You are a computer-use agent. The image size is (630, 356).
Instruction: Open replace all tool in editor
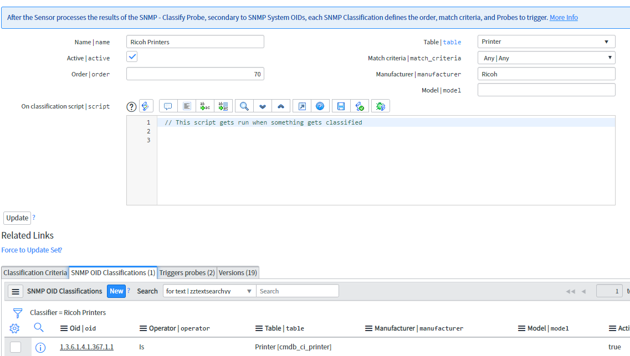(x=223, y=106)
